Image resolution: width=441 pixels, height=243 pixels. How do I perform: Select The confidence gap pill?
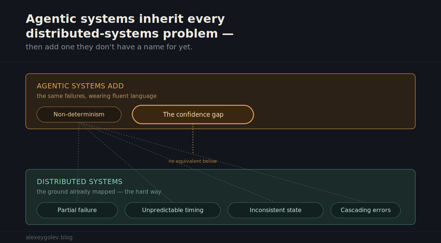tap(193, 115)
